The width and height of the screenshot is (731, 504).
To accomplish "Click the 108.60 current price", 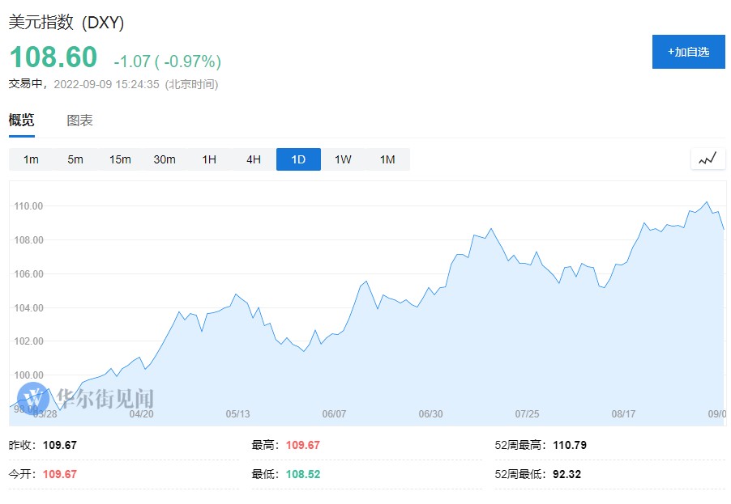I will point(53,57).
